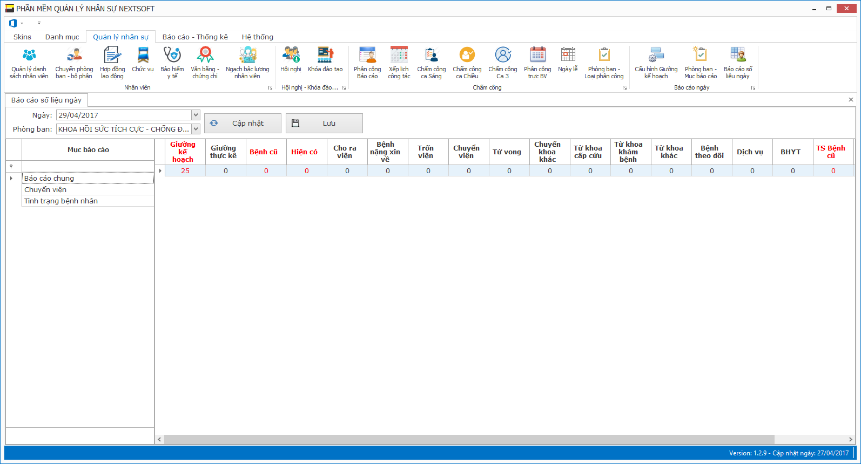
Task: Open Bảo hiểm y tế
Action: pos(172,63)
